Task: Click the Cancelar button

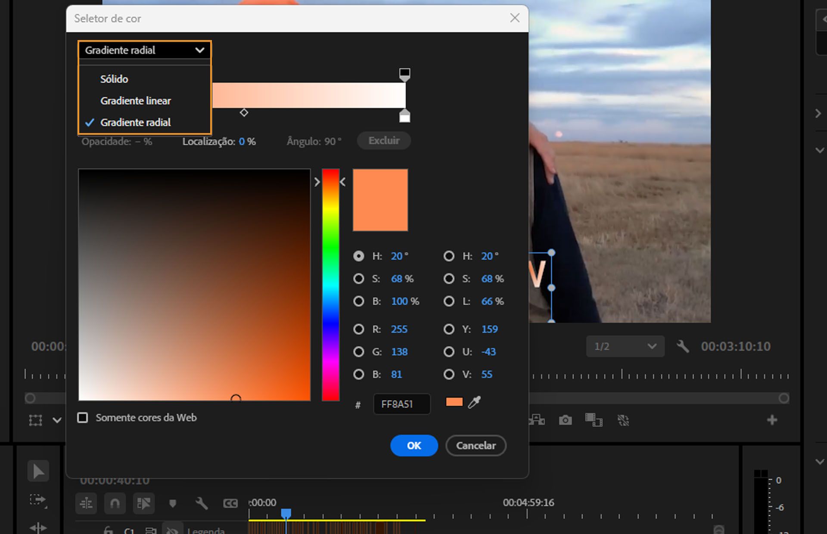Action: coord(476,445)
